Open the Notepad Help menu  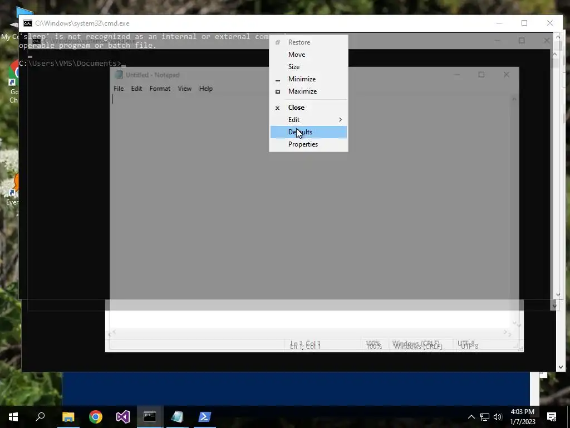point(206,89)
